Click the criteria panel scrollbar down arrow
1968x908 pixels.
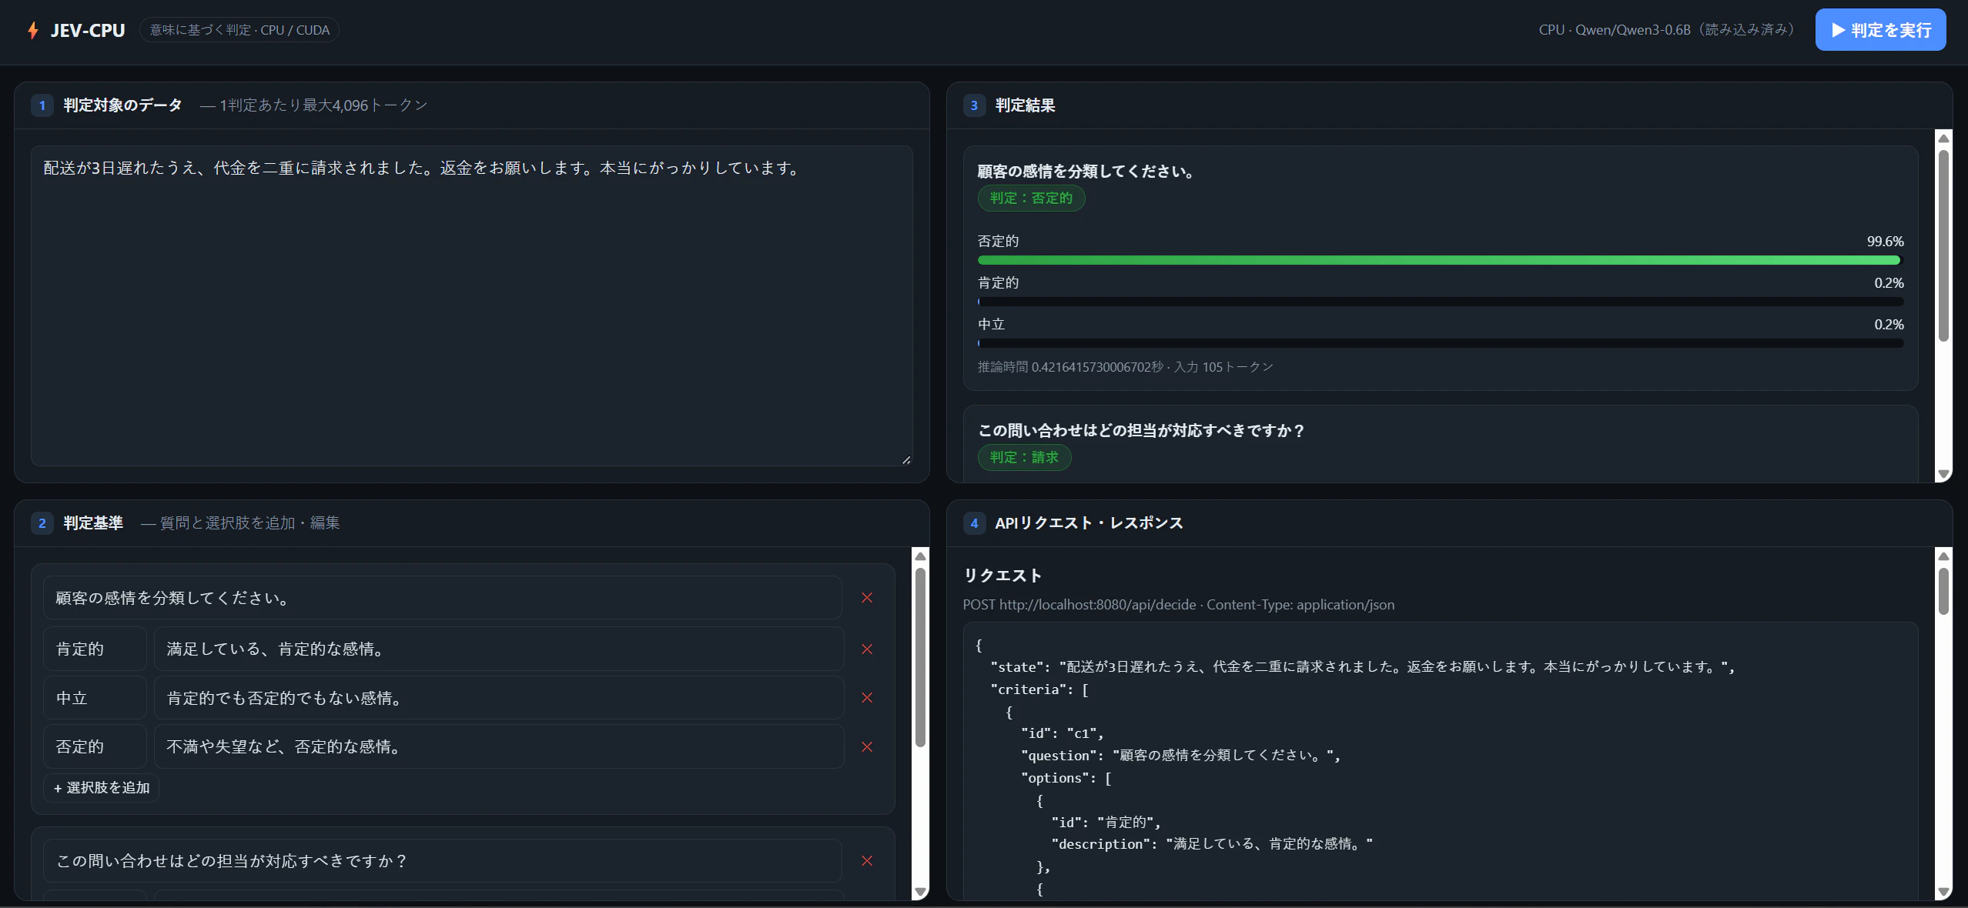tap(920, 892)
